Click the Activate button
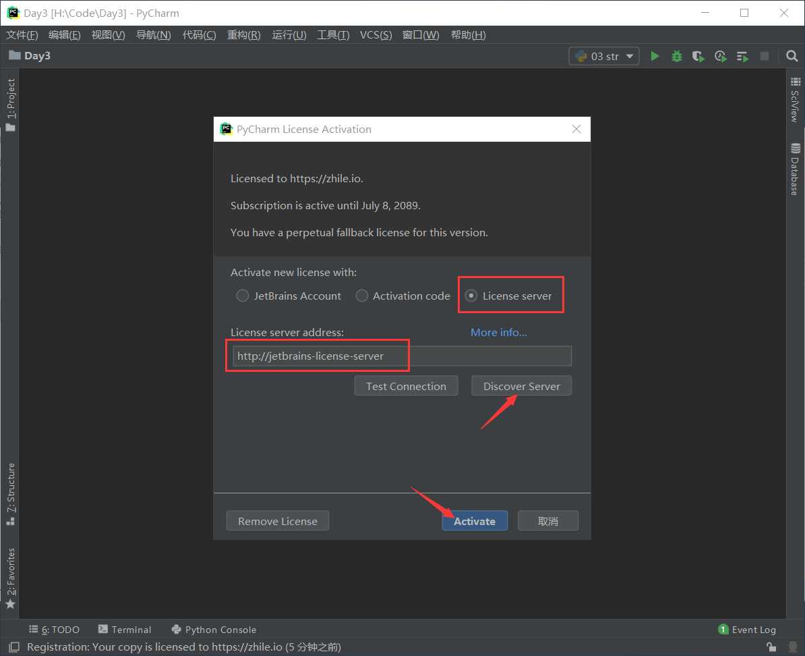This screenshot has height=656, width=805. tap(475, 521)
